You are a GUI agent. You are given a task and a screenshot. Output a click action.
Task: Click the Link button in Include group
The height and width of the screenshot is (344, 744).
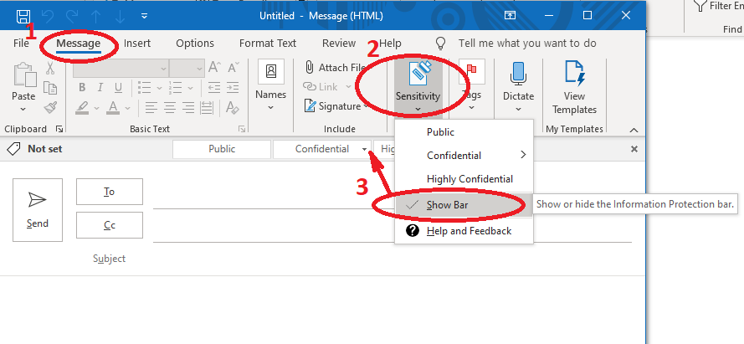click(327, 87)
